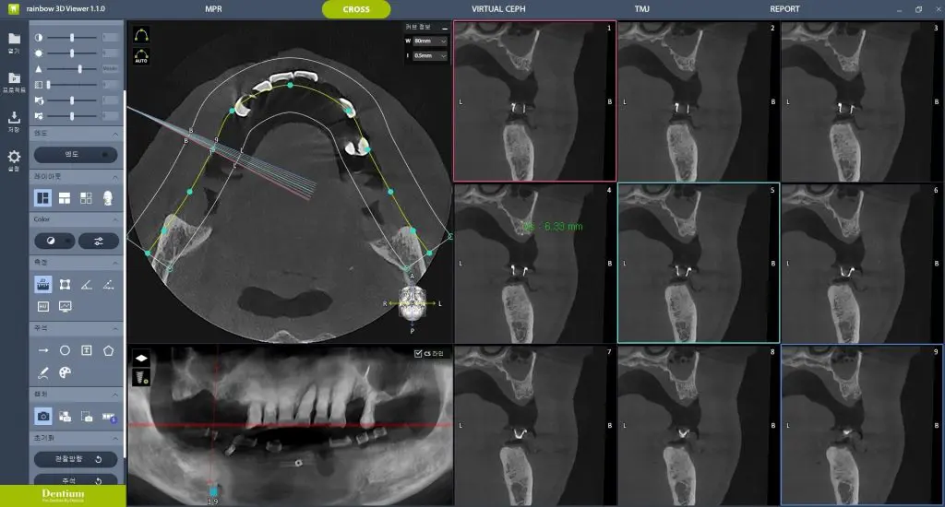Choose the 3D head layout icon
Screen dimensions: 945x507
109,197
